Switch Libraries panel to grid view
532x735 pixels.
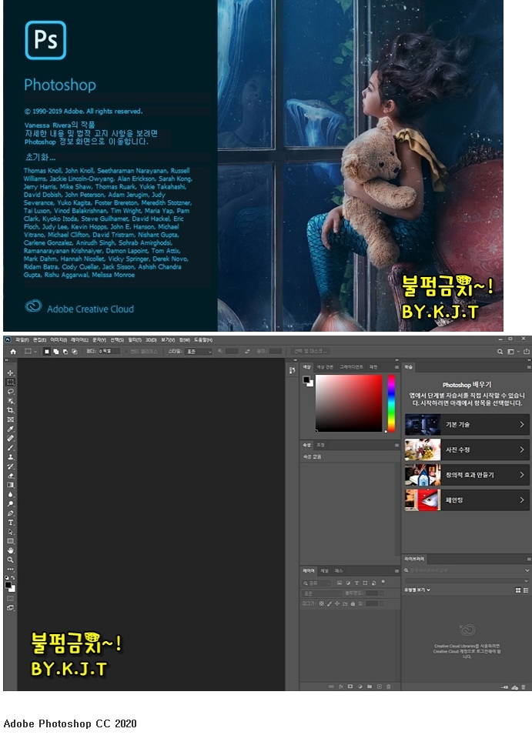[518, 590]
